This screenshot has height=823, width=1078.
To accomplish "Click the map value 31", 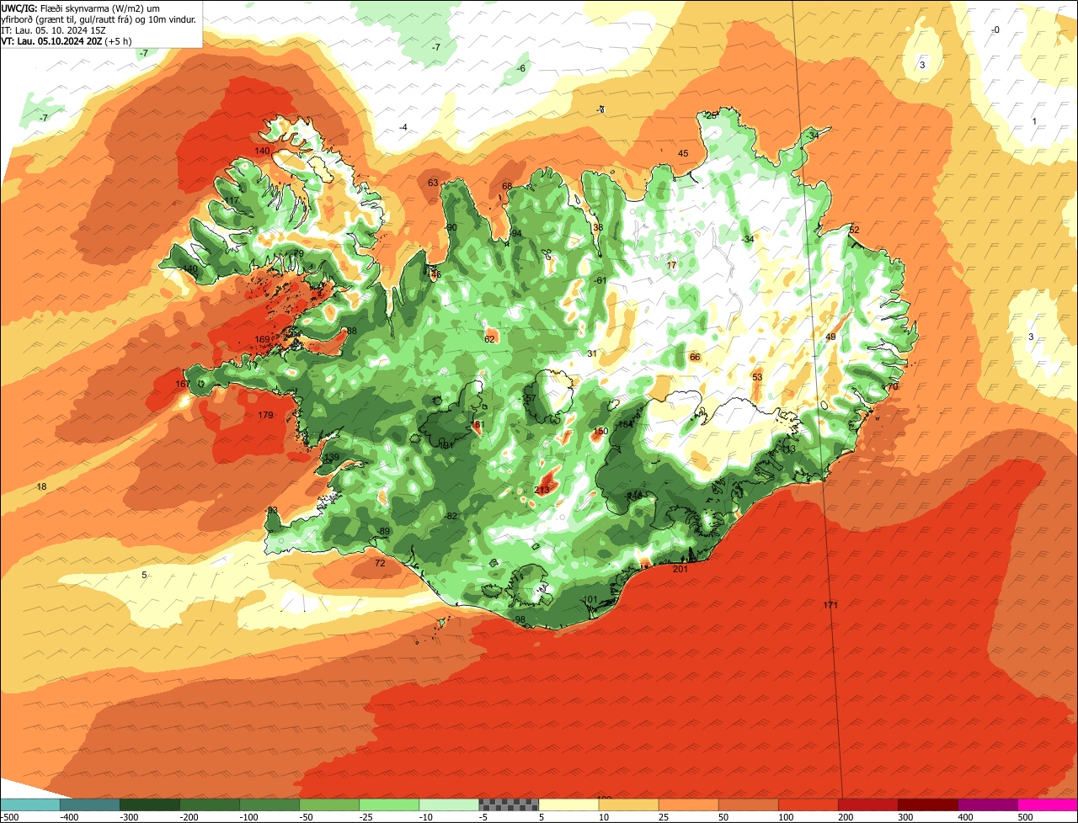I will pyautogui.click(x=592, y=353).
